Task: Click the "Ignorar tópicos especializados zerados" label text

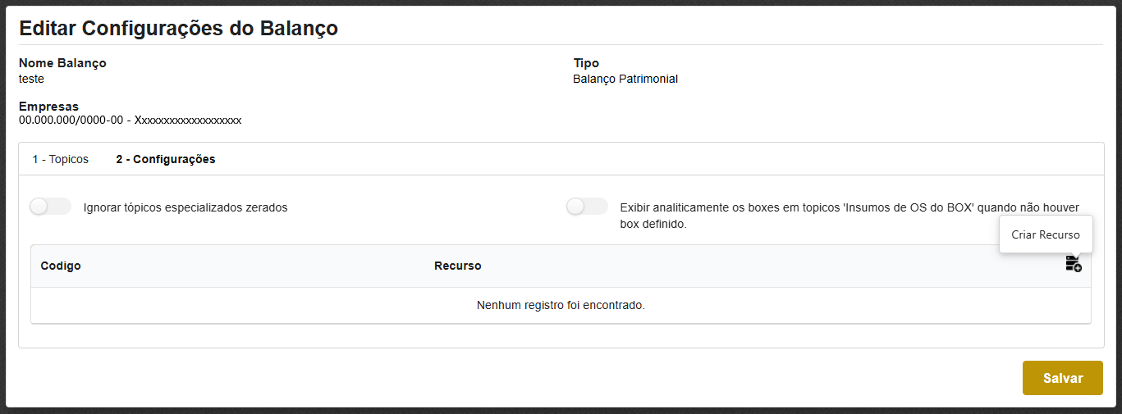Action: 185,207
